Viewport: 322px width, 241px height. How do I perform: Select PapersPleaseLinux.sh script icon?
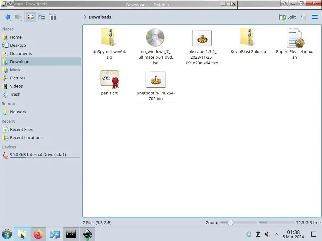click(295, 38)
